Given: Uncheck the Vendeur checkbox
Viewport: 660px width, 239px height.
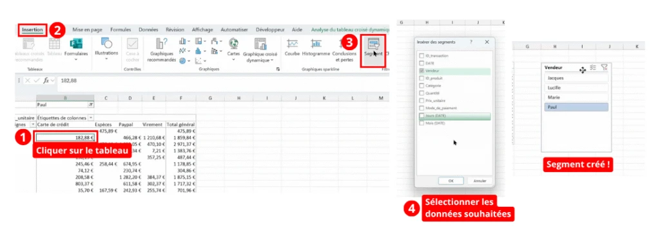Looking at the screenshot, I should pyautogui.click(x=422, y=71).
